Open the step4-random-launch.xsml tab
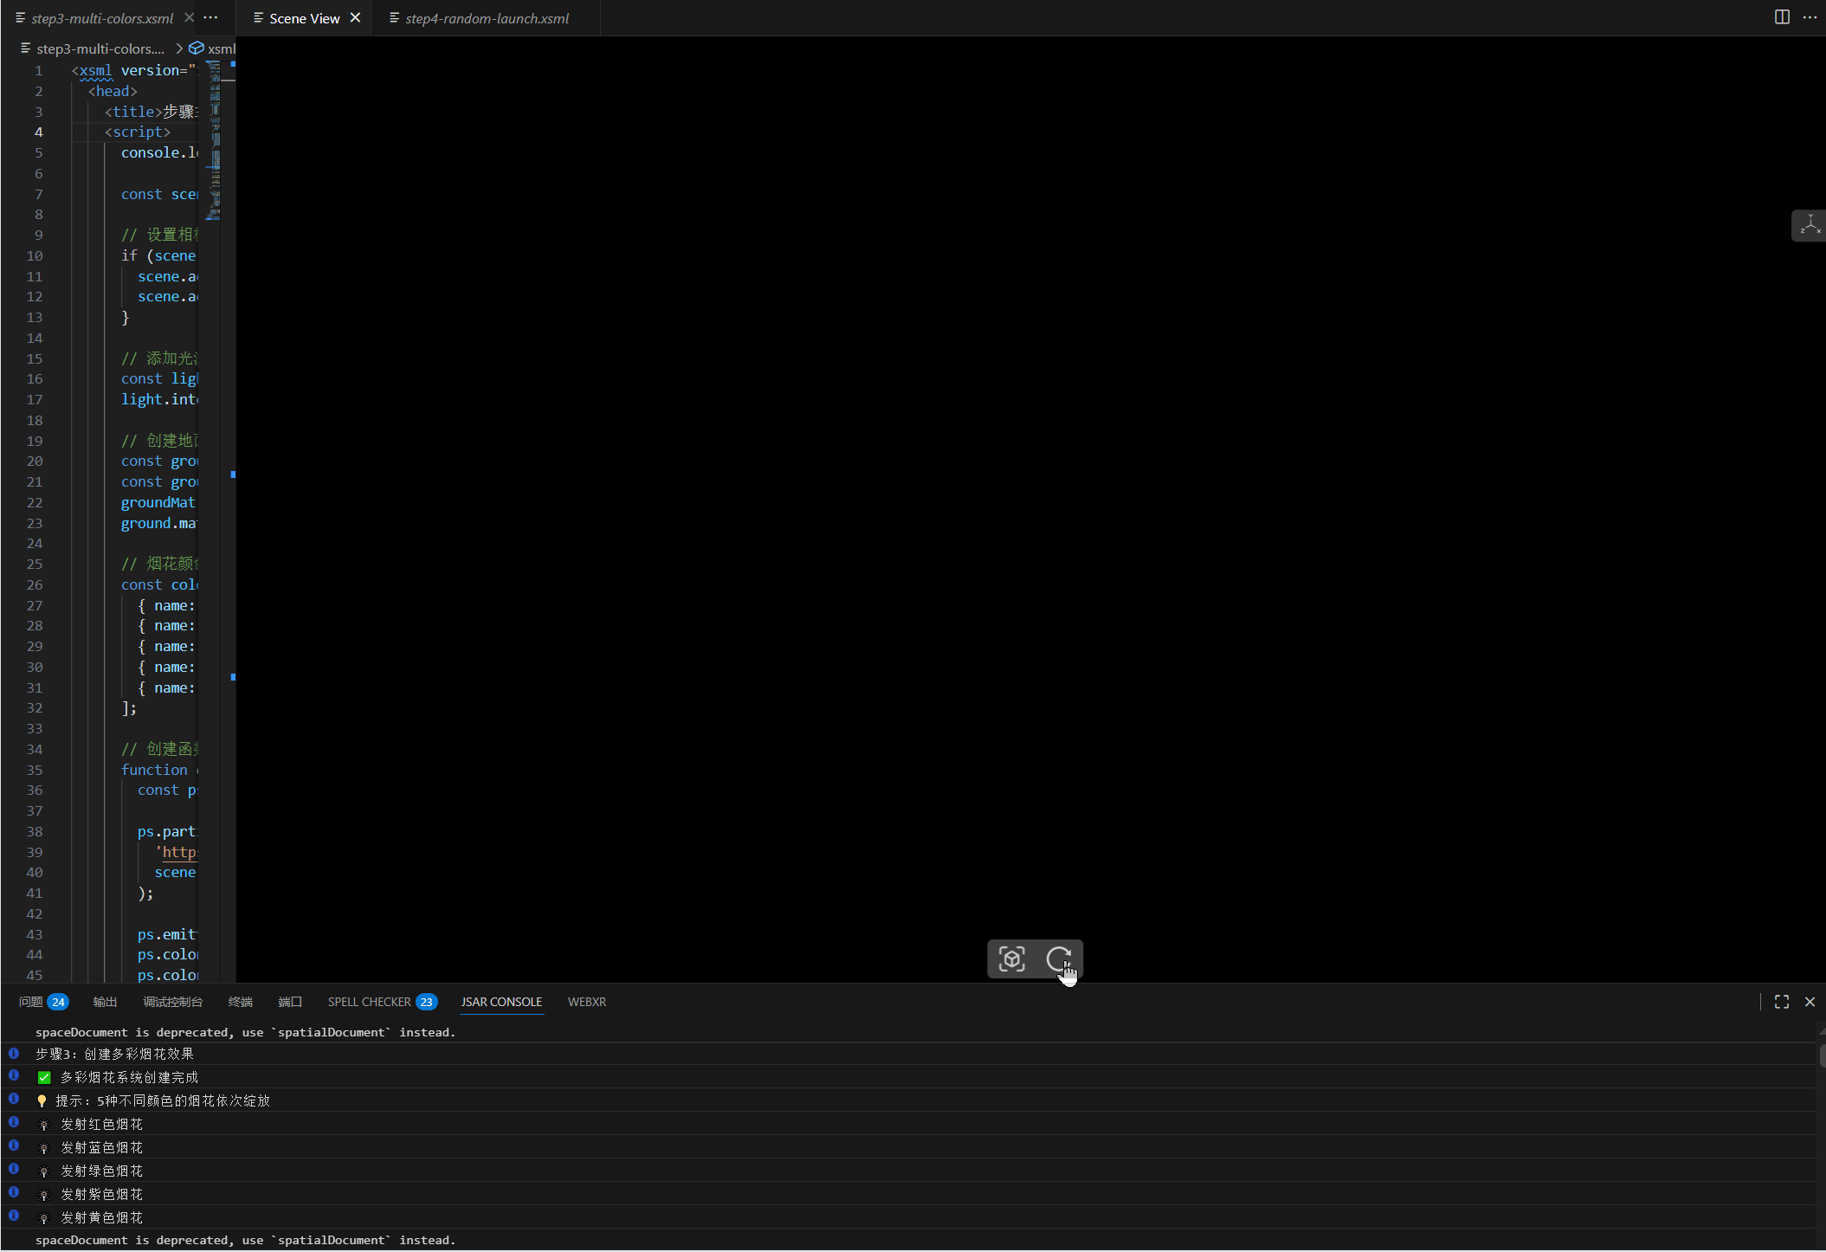The image size is (1826, 1252). pyautogui.click(x=487, y=18)
